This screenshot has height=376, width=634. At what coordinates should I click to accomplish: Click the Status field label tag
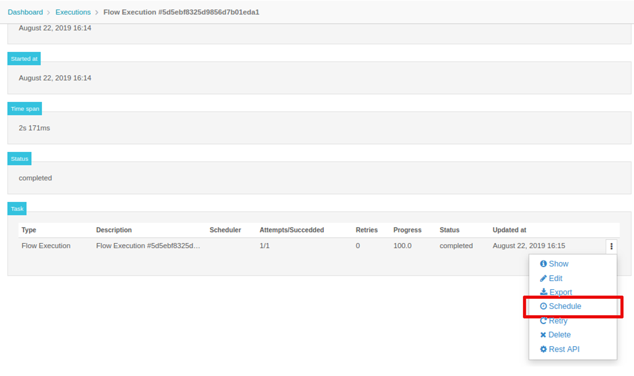(20, 159)
